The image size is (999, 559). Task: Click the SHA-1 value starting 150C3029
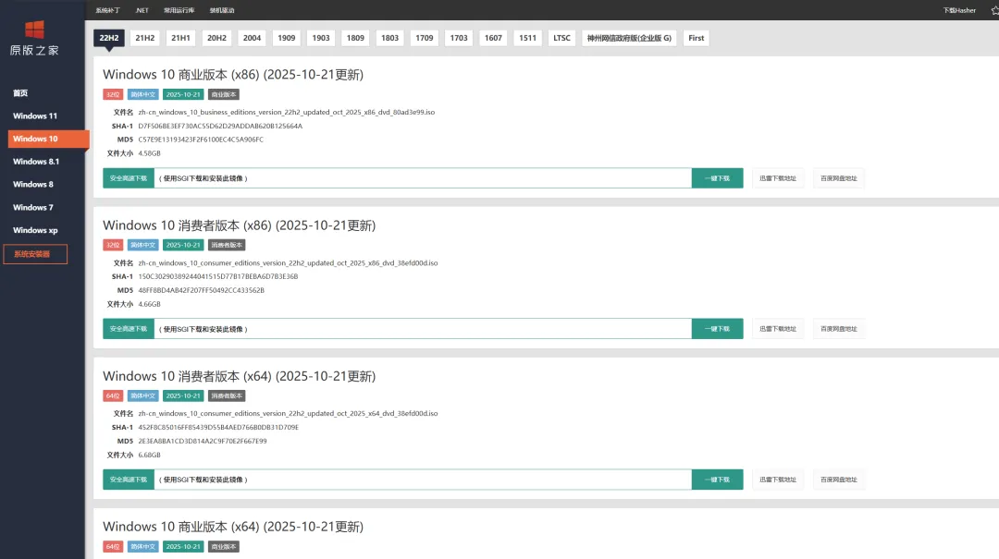(218, 277)
